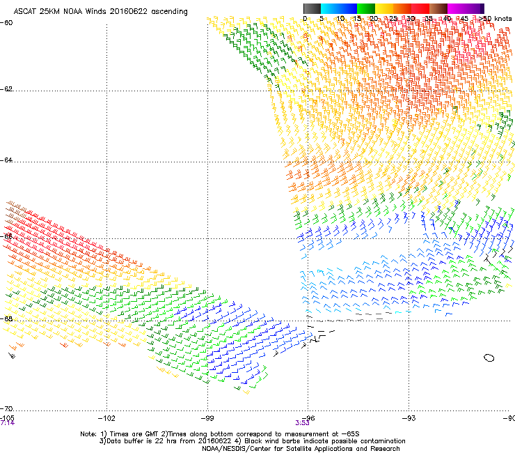Click the purple '7:14' time stamp
515x453 pixels.
[7, 423]
